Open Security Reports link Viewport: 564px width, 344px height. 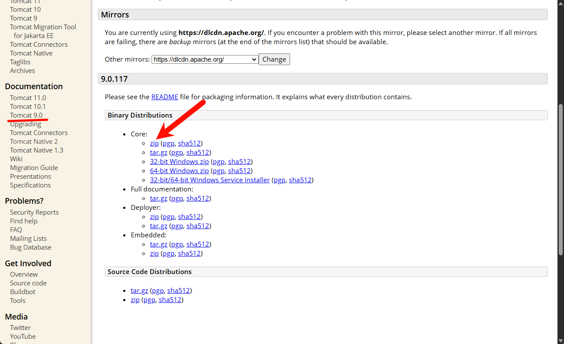coord(34,212)
